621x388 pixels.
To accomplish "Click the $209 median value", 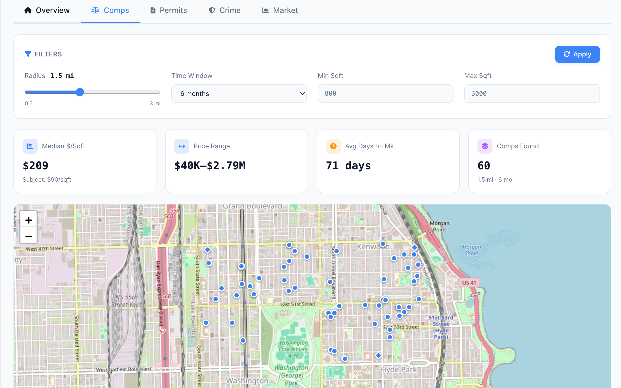I will coord(35,166).
